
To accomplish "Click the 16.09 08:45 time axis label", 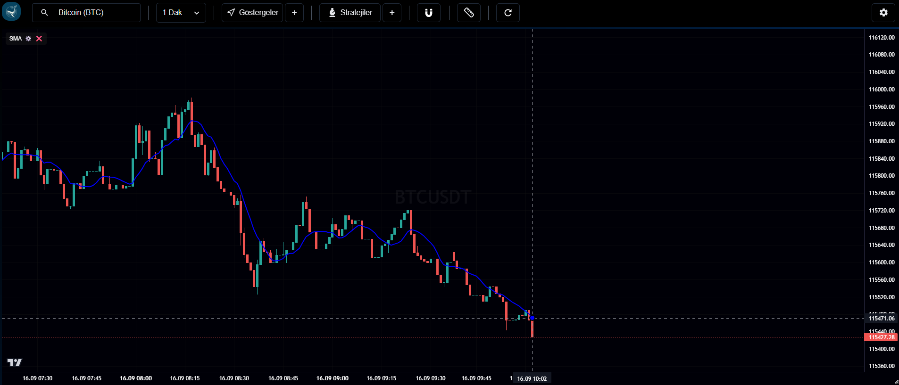I will pos(283,378).
